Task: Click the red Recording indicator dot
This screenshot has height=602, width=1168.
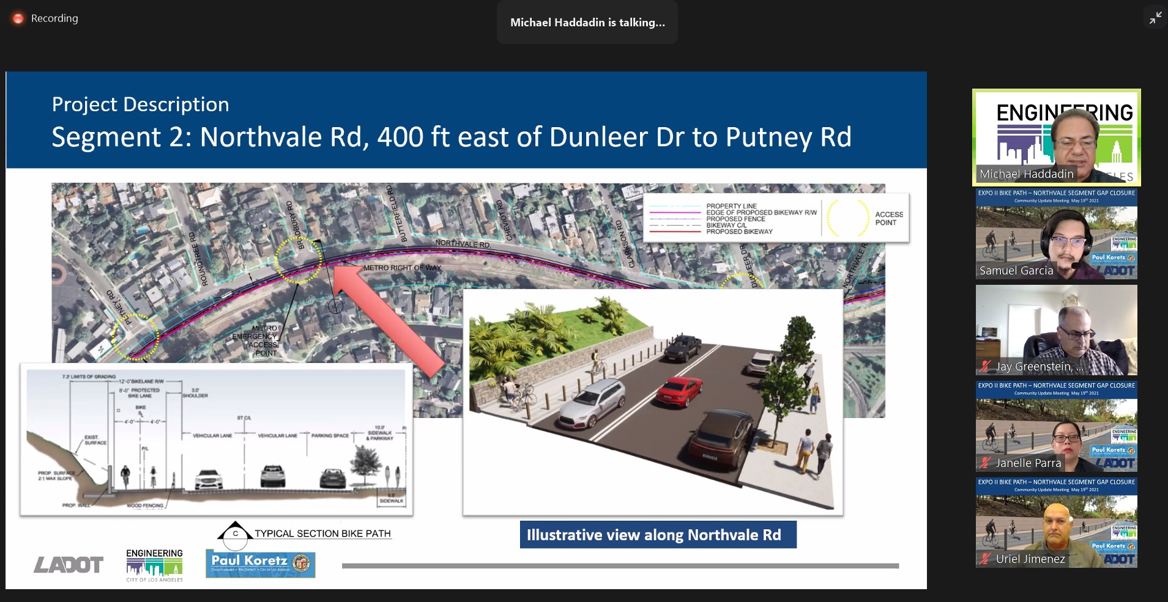Action: 19,19
